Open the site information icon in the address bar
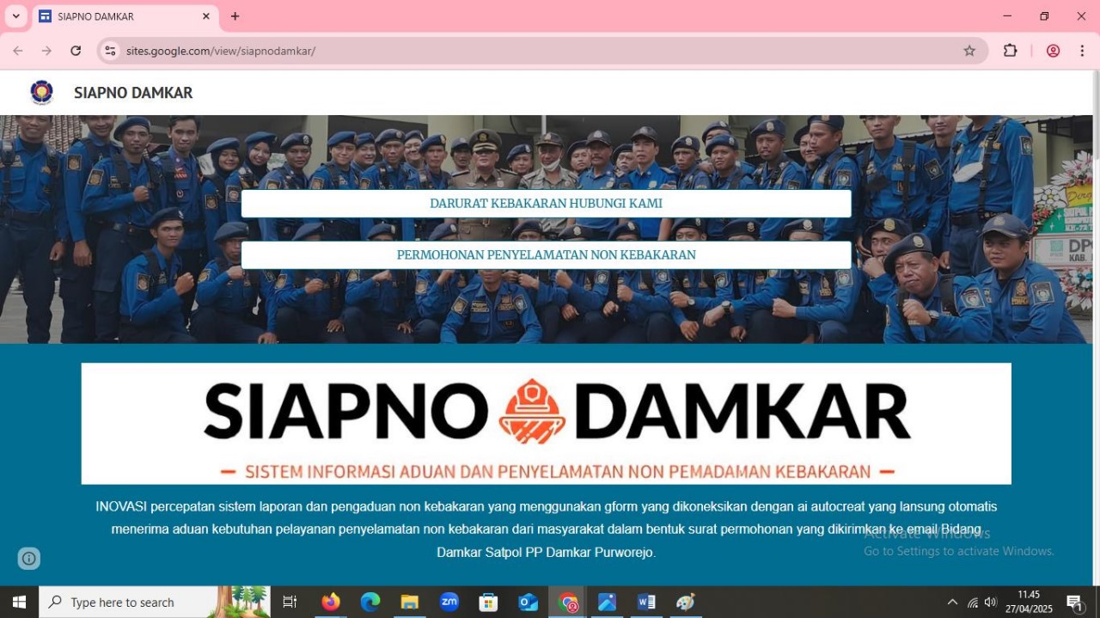The image size is (1100, 618). point(109,51)
